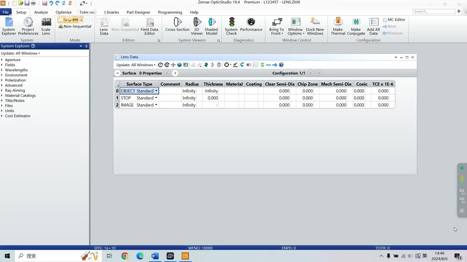Select the Sequential mode toggle
Viewport: 467px width, 262px height.
(x=71, y=20)
